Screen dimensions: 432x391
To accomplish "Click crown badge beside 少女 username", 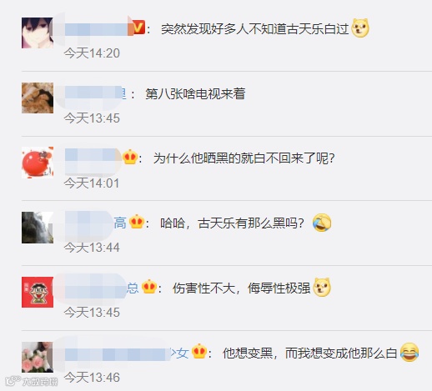I will pos(199,351).
